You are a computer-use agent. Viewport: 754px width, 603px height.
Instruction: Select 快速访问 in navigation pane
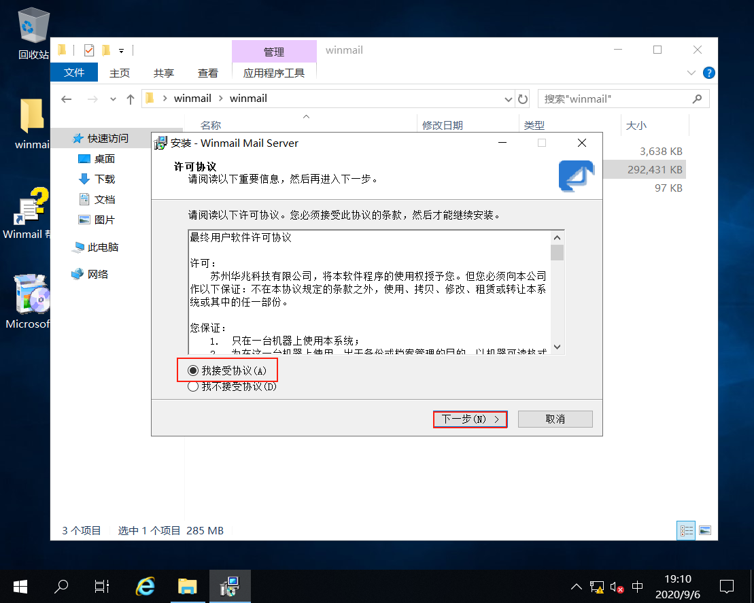pyautogui.click(x=107, y=139)
